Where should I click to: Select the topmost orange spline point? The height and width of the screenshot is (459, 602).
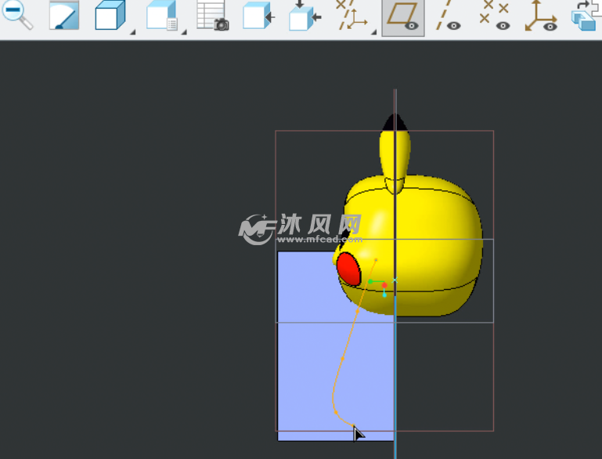376,260
